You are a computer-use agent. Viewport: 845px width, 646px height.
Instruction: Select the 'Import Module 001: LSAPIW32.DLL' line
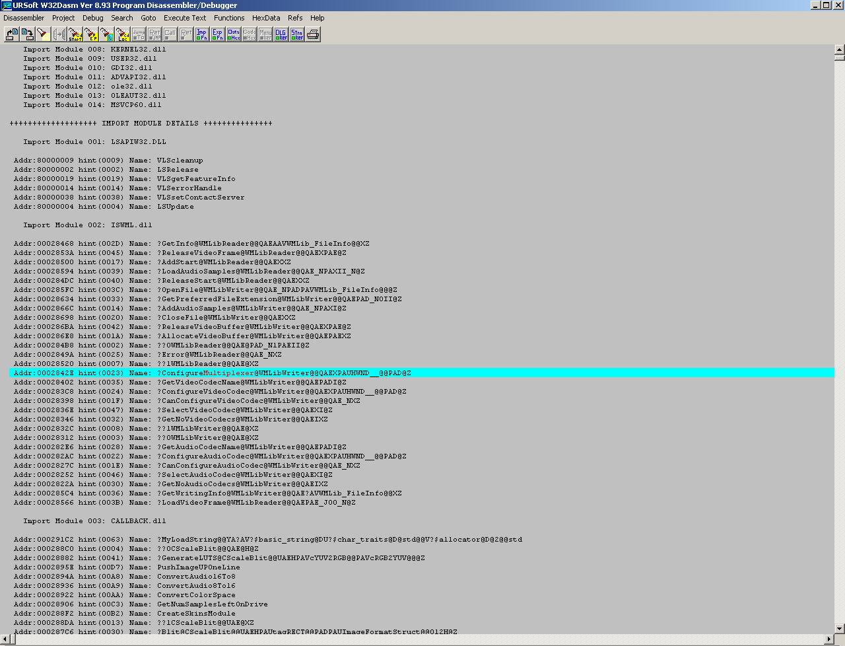tap(94, 142)
